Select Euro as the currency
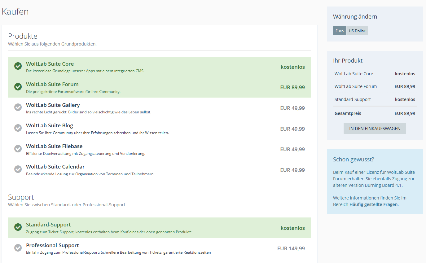 [339, 31]
